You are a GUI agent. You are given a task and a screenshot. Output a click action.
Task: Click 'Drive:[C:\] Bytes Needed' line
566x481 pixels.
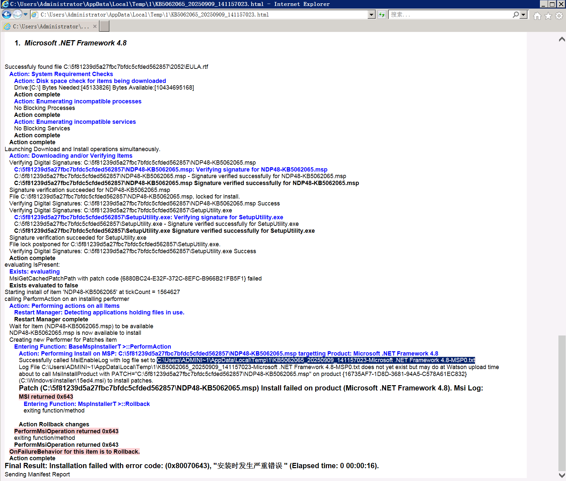click(104, 88)
